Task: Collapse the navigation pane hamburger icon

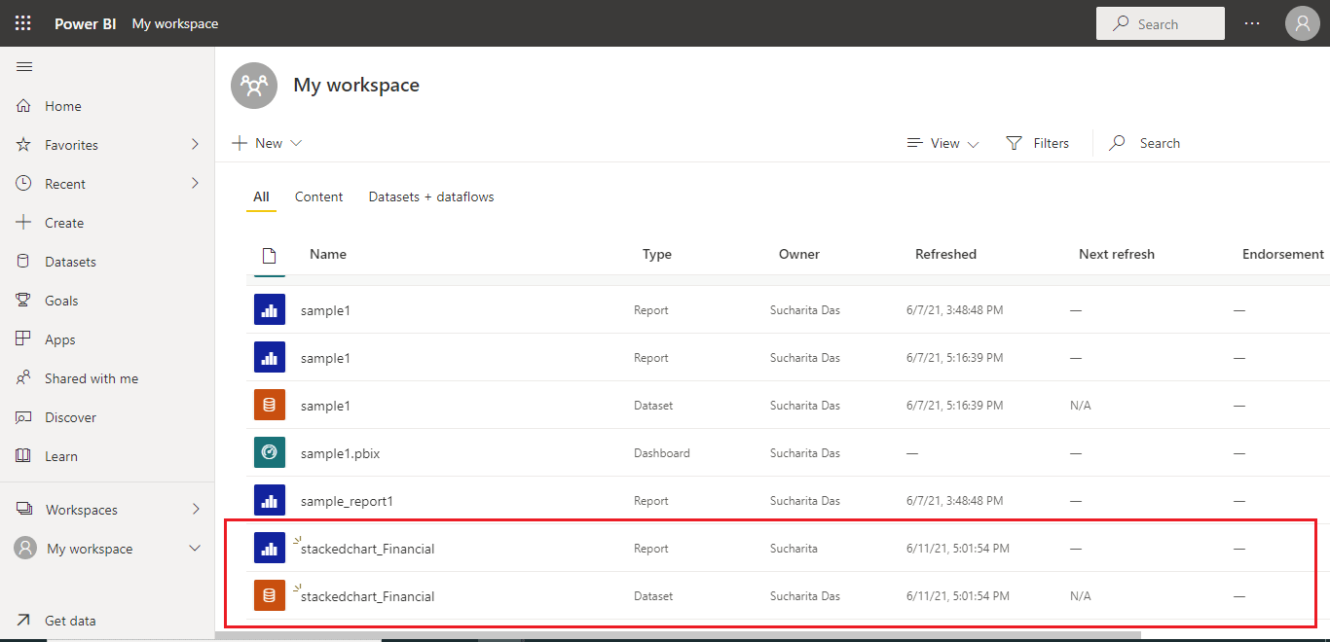Action: [x=24, y=67]
